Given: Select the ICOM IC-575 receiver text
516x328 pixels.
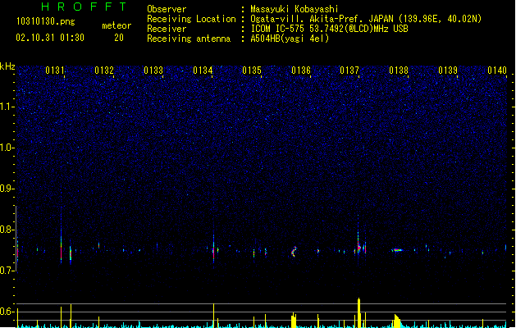Looking at the screenshot, I should coord(330,29).
